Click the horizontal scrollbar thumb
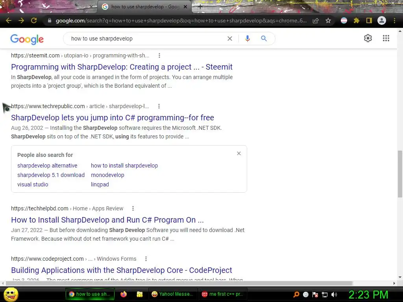Viewport: 403px width, 302px height. pos(179,283)
